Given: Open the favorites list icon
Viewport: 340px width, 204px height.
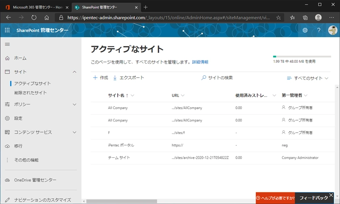Looking at the screenshot, I should point(292,17).
